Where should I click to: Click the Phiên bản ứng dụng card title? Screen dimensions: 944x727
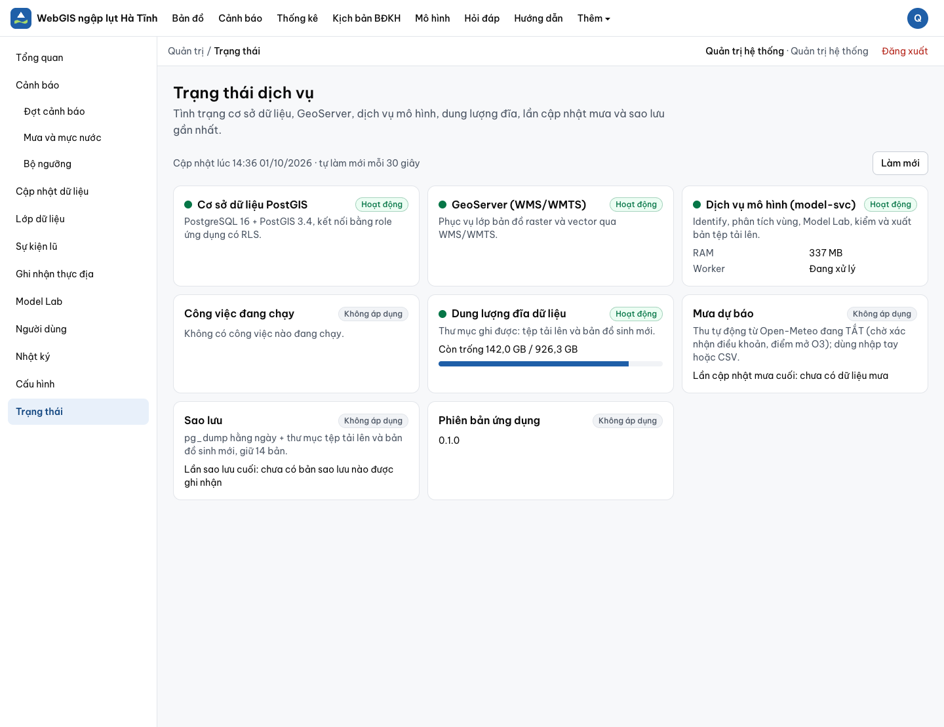pyautogui.click(x=489, y=421)
